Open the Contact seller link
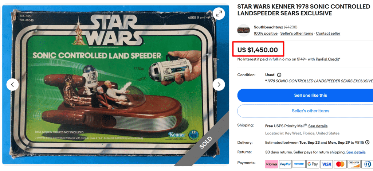The height and width of the screenshot is (171, 373). [328, 34]
